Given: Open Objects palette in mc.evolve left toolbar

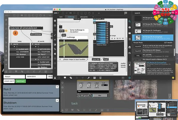Looking at the screenshot, I should 55,21.
